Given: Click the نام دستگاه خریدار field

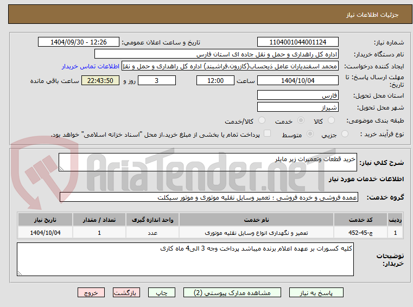Looking at the screenshot, I should pyautogui.click(x=217, y=54).
